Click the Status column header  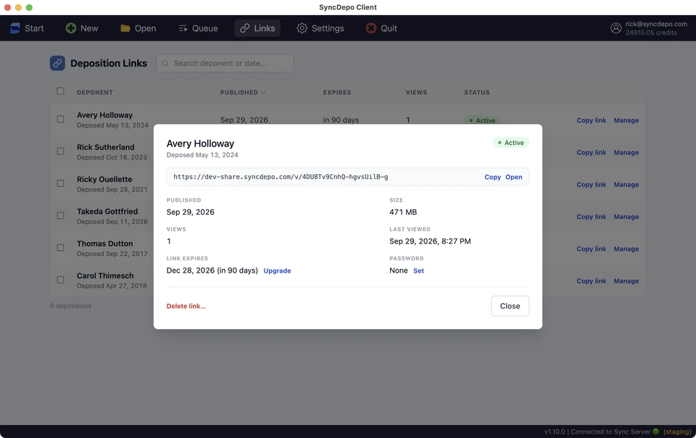click(477, 92)
